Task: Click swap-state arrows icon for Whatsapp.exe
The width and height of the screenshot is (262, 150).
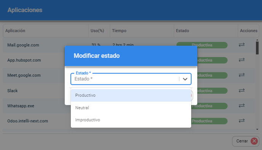Action: 241,105
